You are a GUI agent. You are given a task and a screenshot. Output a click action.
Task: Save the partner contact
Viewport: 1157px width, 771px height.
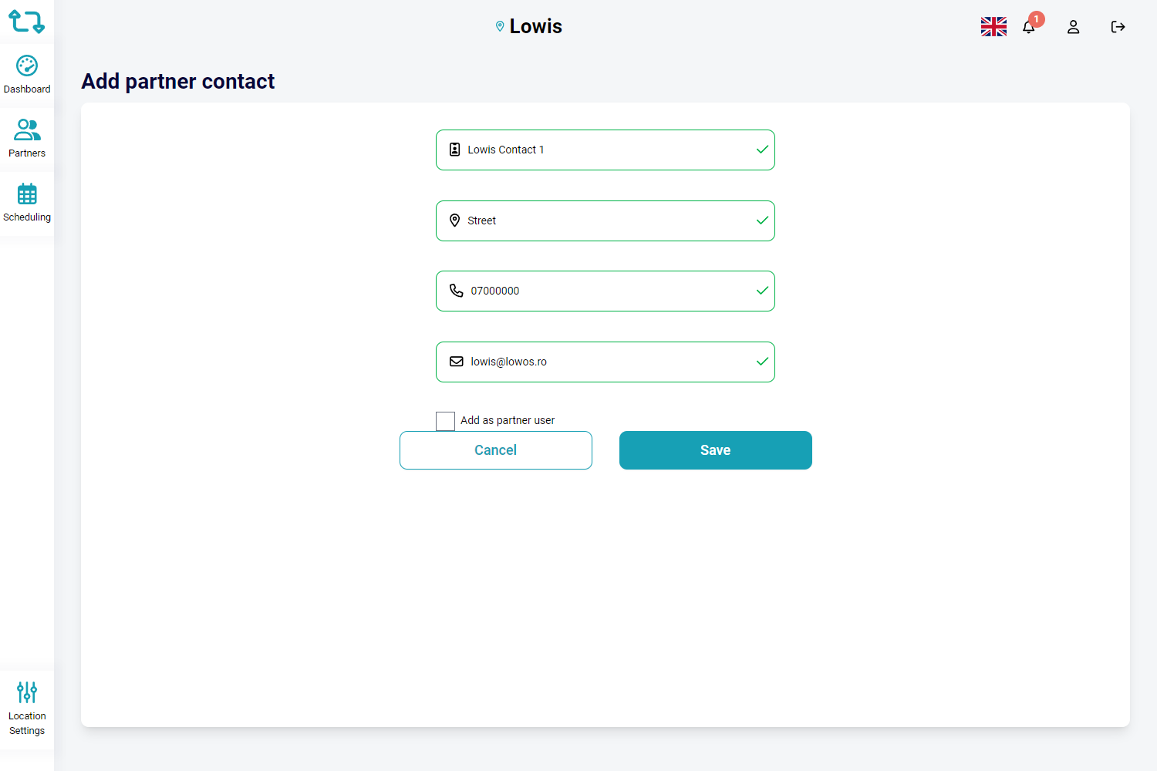click(x=715, y=450)
